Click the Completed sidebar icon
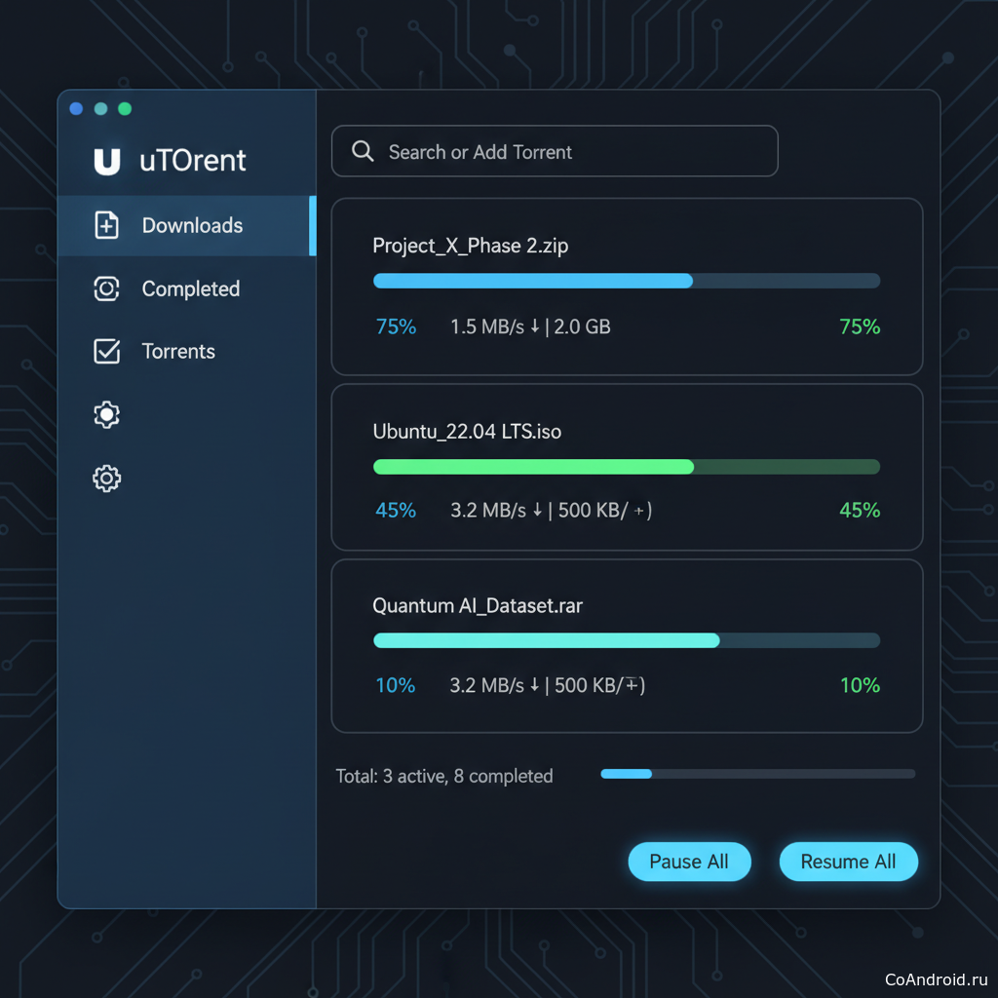Image resolution: width=998 pixels, height=998 pixels. [106, 288]
